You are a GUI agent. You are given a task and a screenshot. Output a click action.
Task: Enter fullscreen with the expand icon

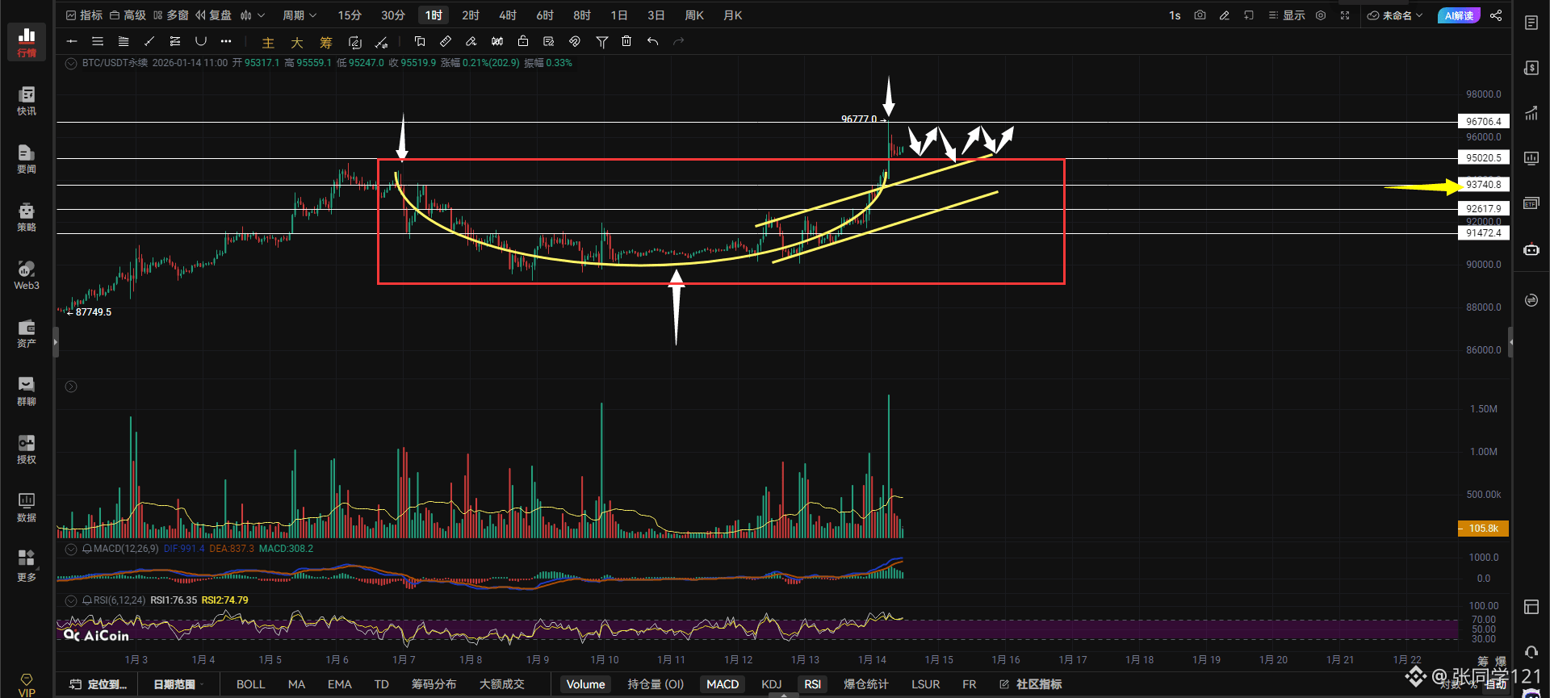click(x=1345, y=15)
